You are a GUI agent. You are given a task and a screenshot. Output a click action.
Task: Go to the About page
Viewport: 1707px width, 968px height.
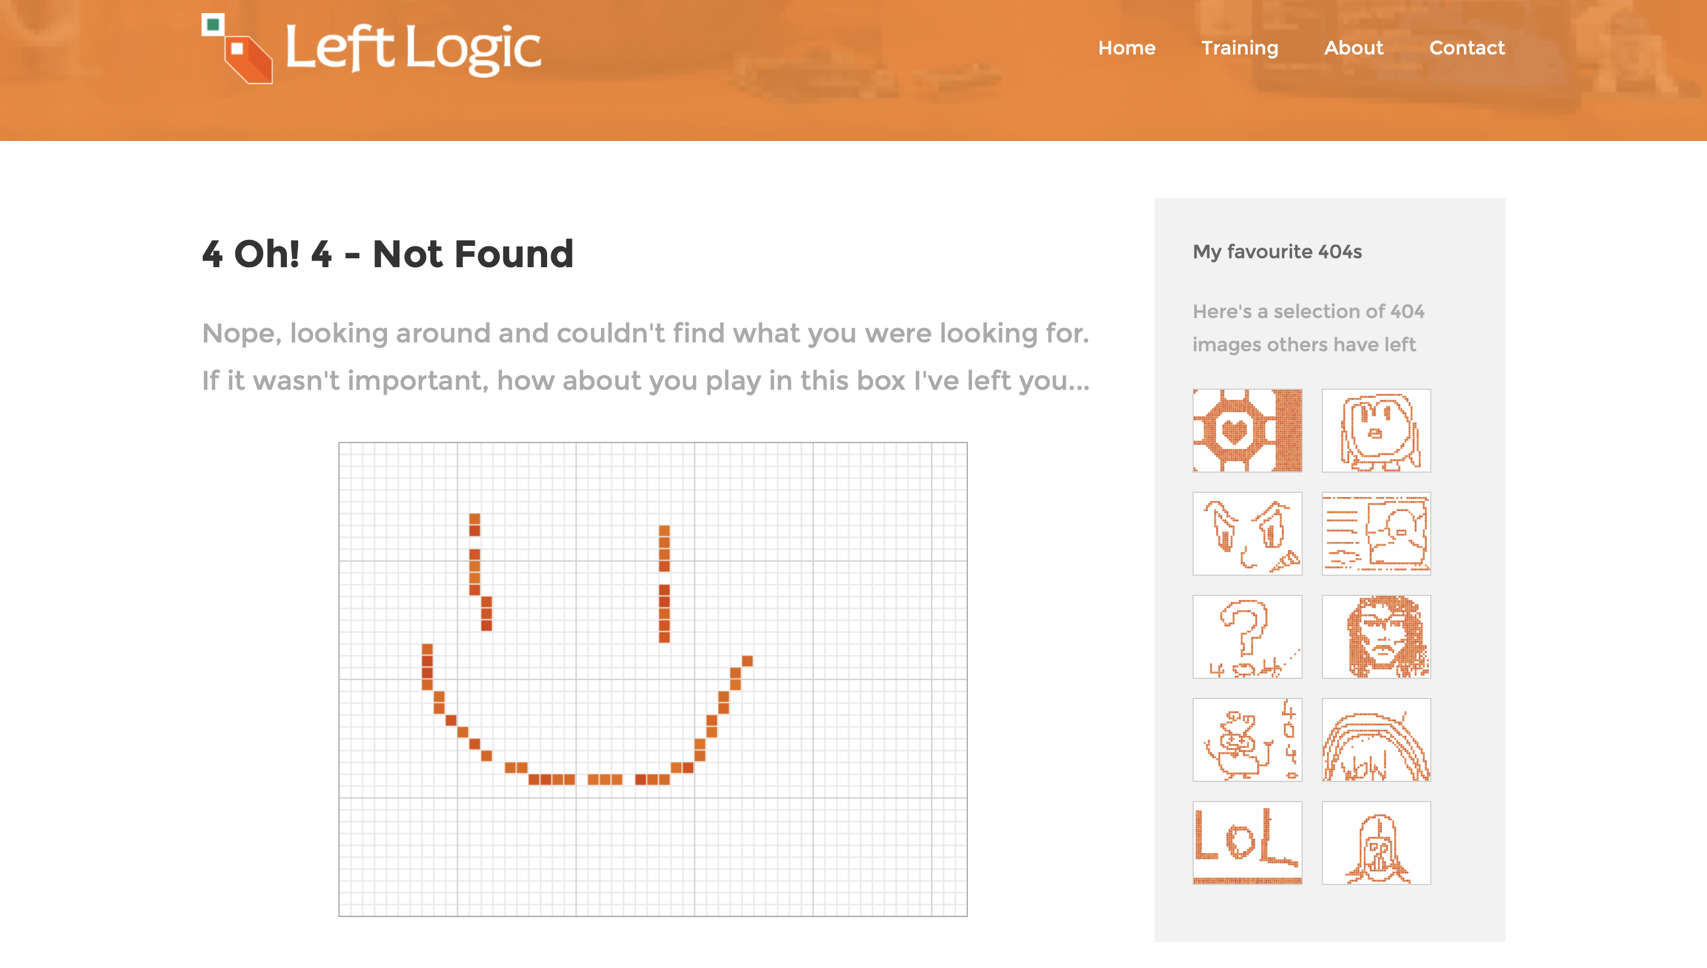(x=1354, y=48)
